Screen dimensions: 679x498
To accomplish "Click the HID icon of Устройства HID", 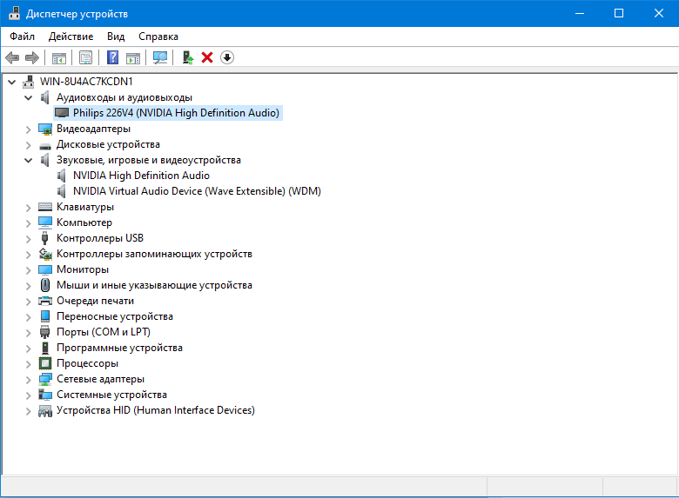I will coord(45,411).
